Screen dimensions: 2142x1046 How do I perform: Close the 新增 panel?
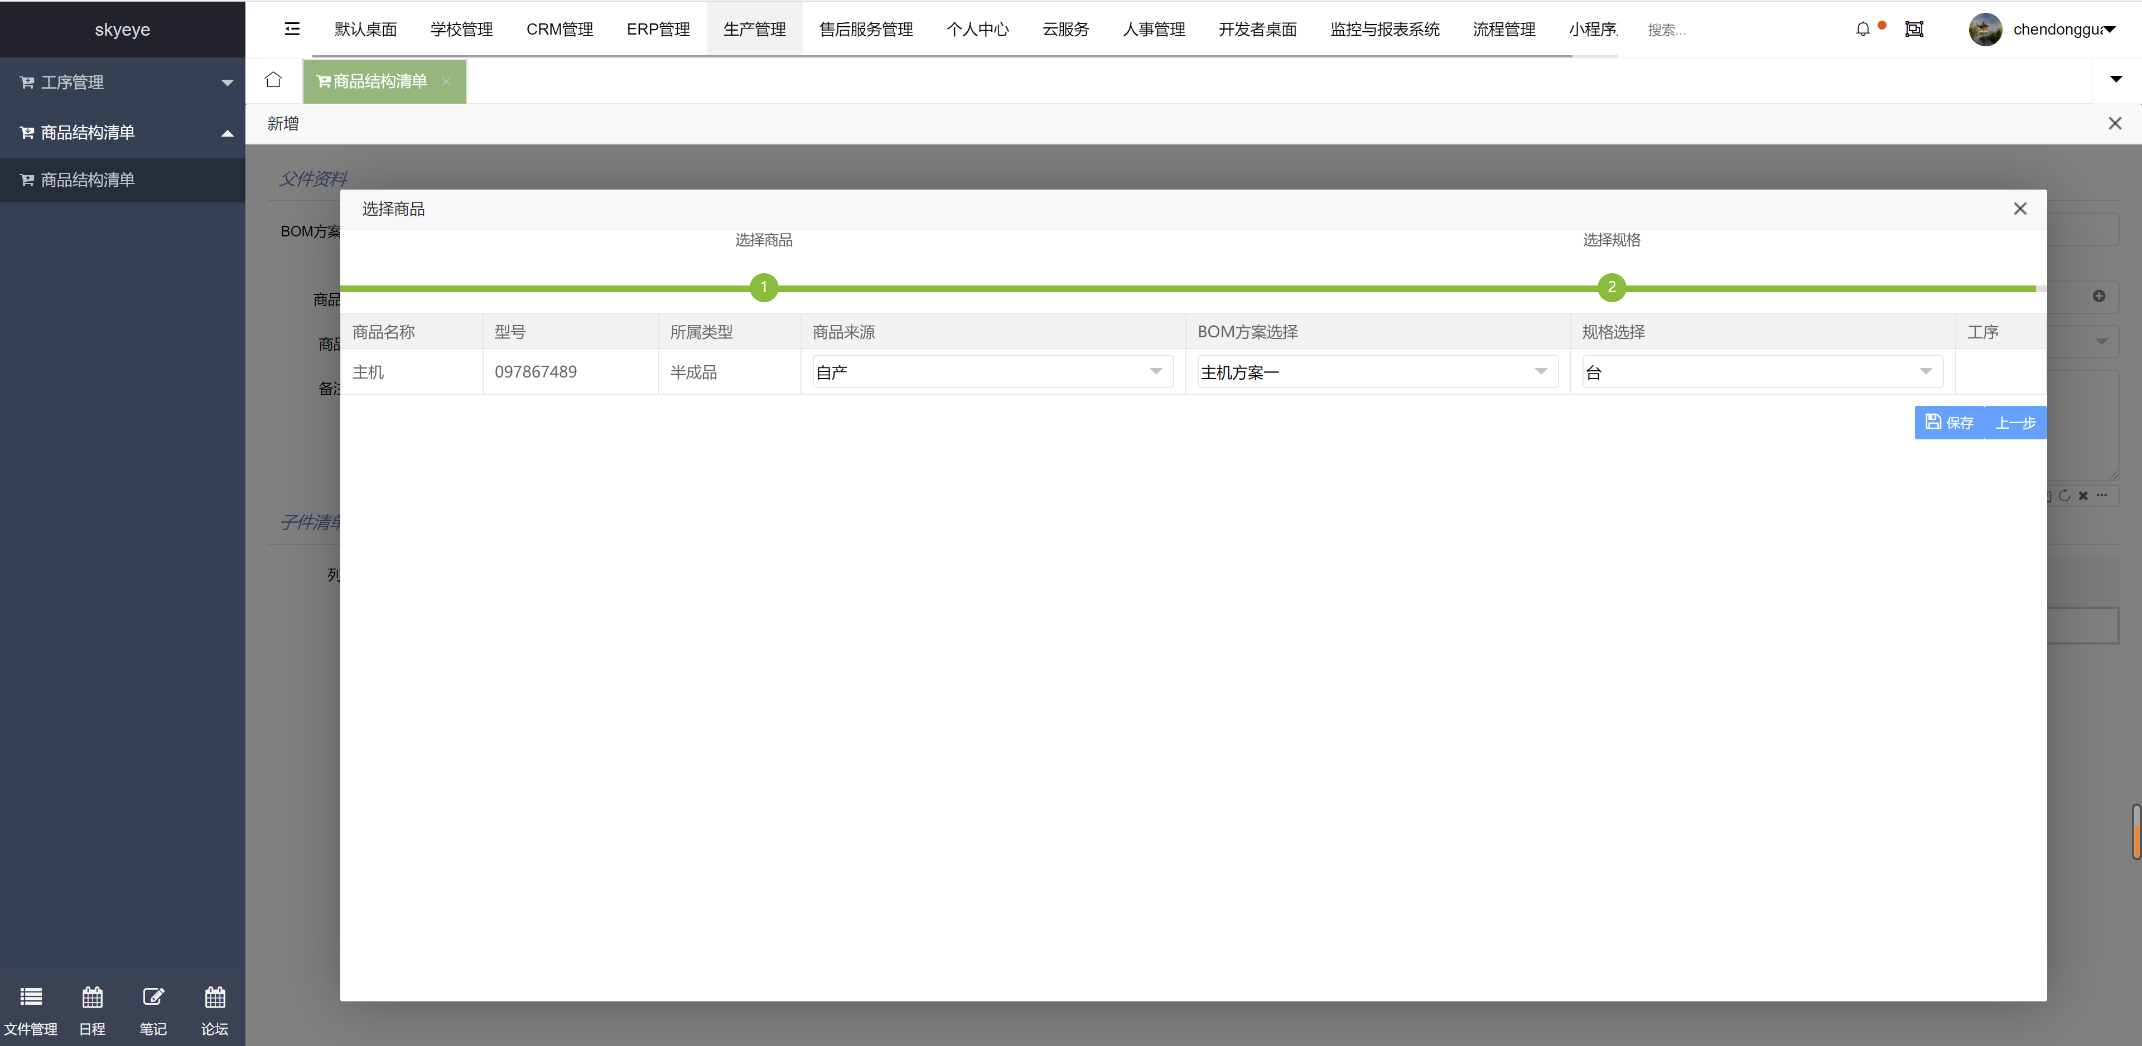pyautogui.click(x=2115, y=123)
